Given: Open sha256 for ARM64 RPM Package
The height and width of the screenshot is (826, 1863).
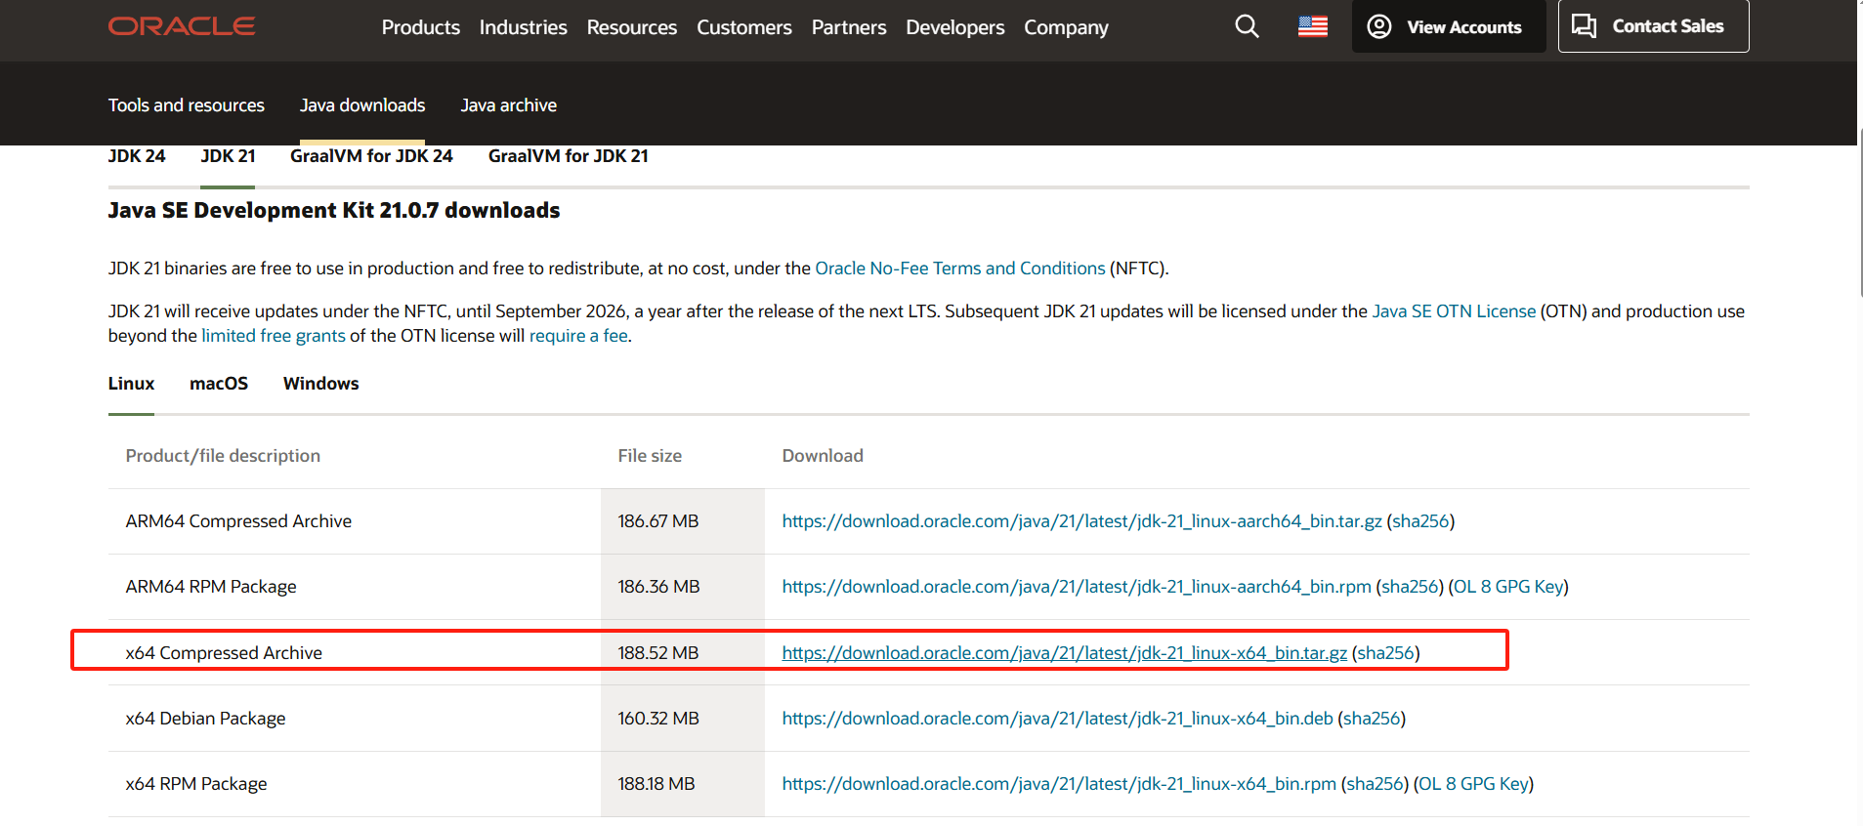Looking at the screenshot, I should tap(1410, 587).
